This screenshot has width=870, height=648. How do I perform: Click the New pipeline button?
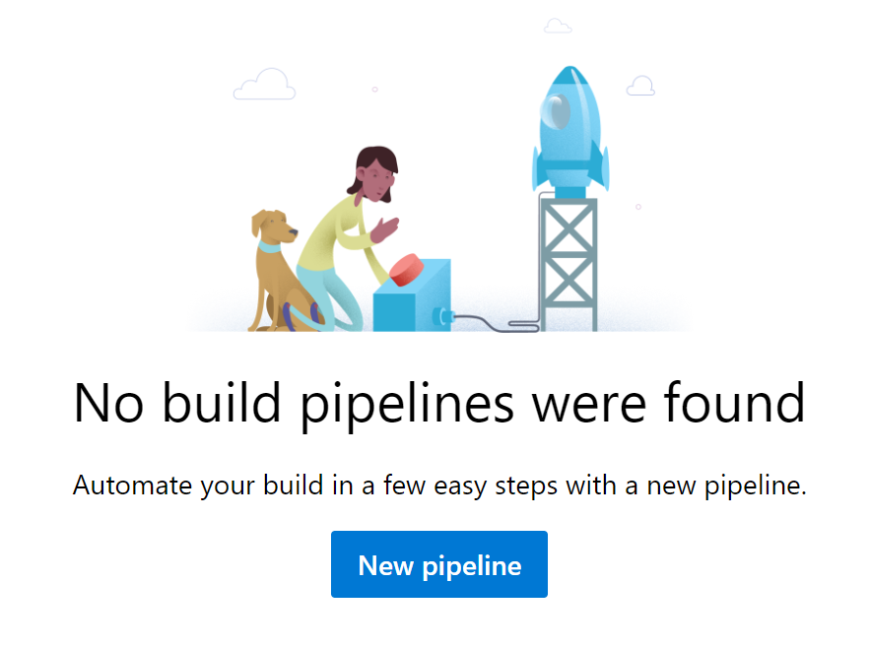(438, 563)
